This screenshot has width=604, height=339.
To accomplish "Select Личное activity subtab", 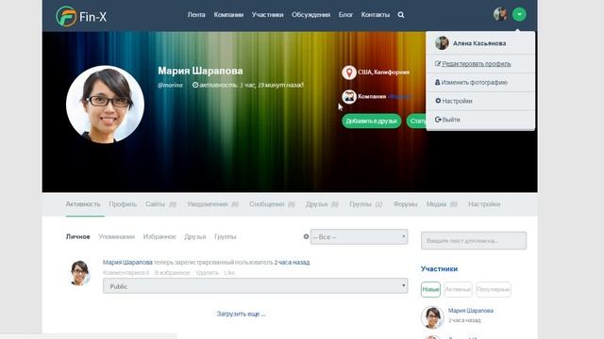I will pos(77,236).
